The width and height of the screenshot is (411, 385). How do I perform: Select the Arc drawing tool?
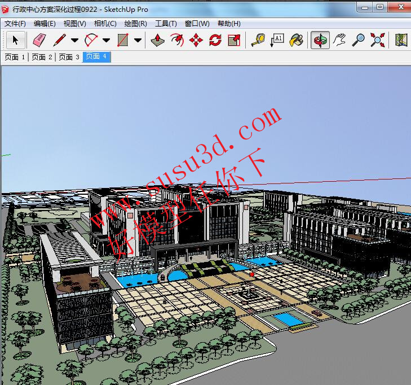(x=91, y=40)
